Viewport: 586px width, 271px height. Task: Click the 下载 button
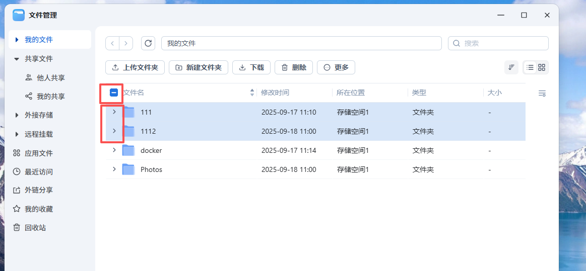(x=251, y=67)
